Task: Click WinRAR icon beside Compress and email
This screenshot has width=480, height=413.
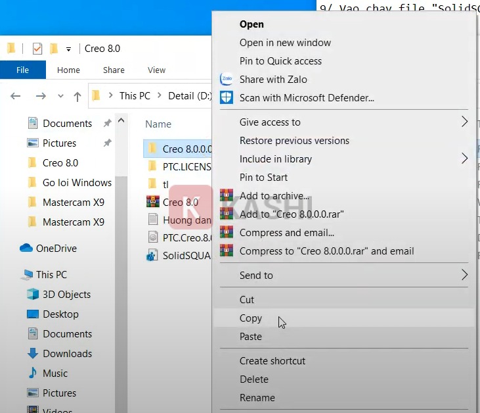Action: [x=227, y=232]
